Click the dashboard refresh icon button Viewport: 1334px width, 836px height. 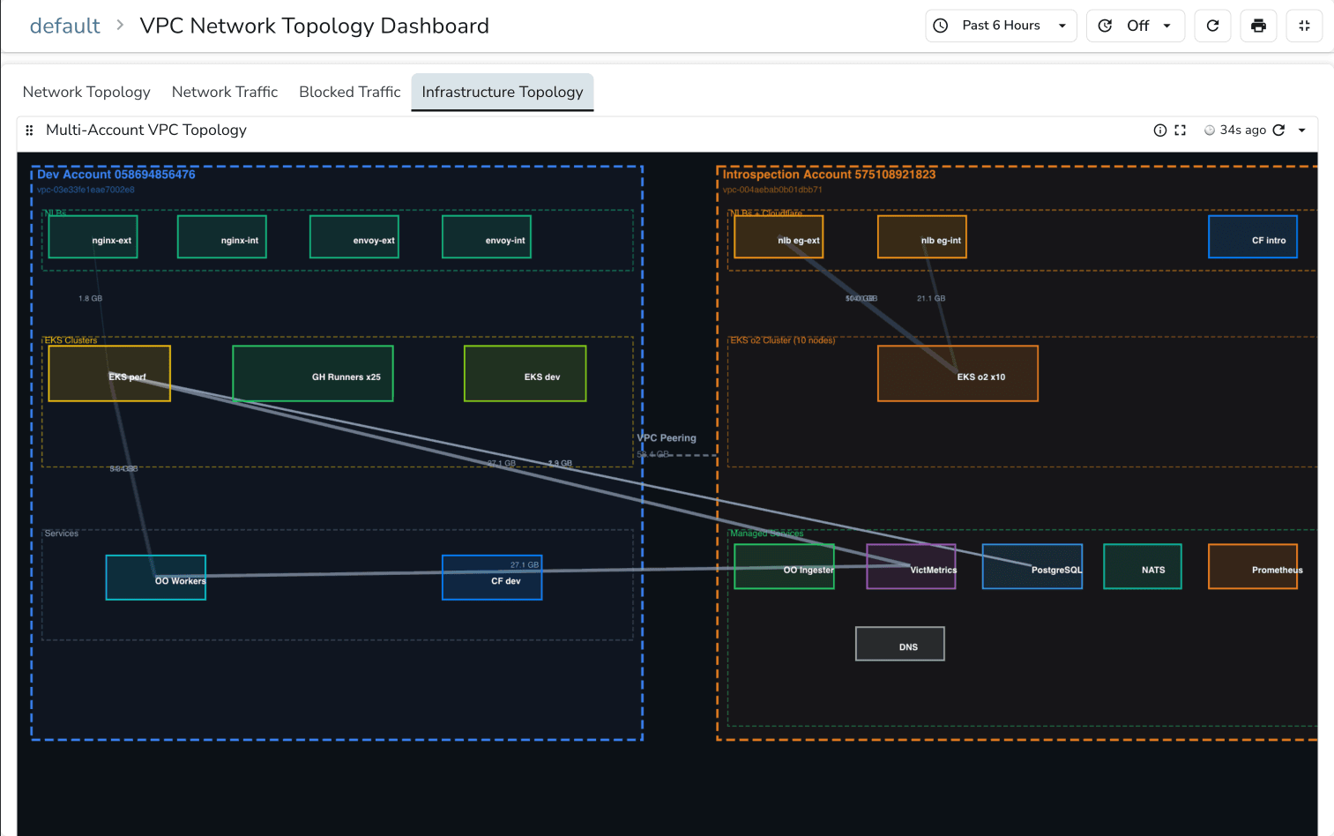(1212, 26)
